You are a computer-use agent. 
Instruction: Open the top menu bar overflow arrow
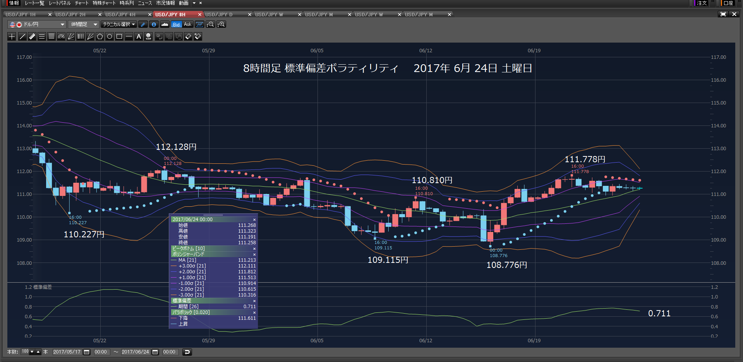tap(194, 3)
